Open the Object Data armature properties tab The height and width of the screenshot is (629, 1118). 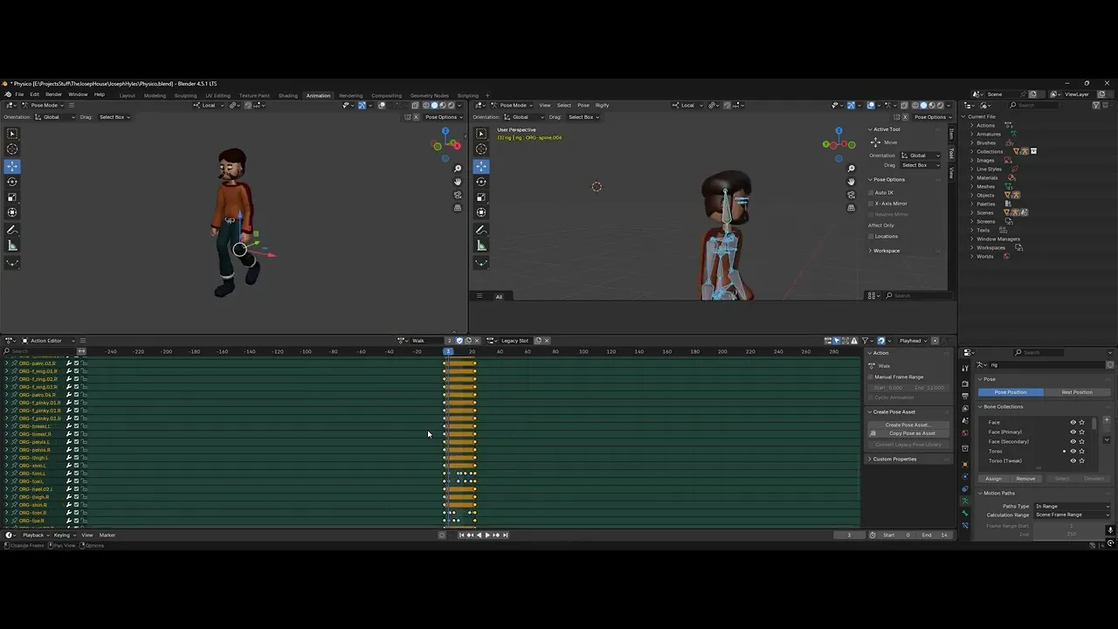tap(965, 501)
